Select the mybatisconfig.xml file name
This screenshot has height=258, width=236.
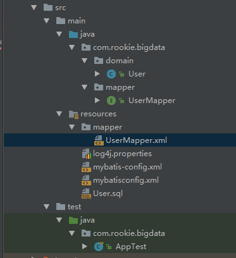(126, 180)
